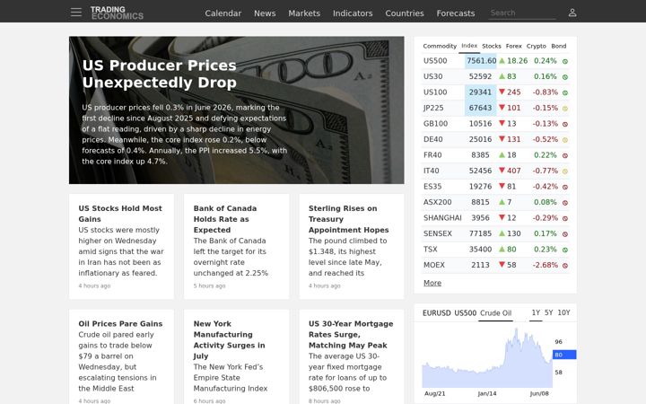
Task: Switch to the Crypto tab
Action: click(536, 46)
